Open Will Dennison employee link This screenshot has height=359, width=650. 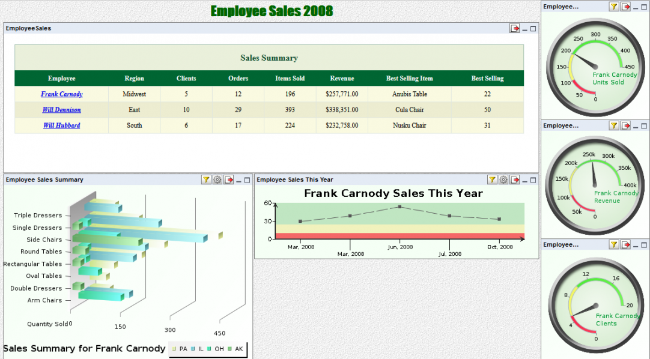pyautogui.click(x=62, y=110)
